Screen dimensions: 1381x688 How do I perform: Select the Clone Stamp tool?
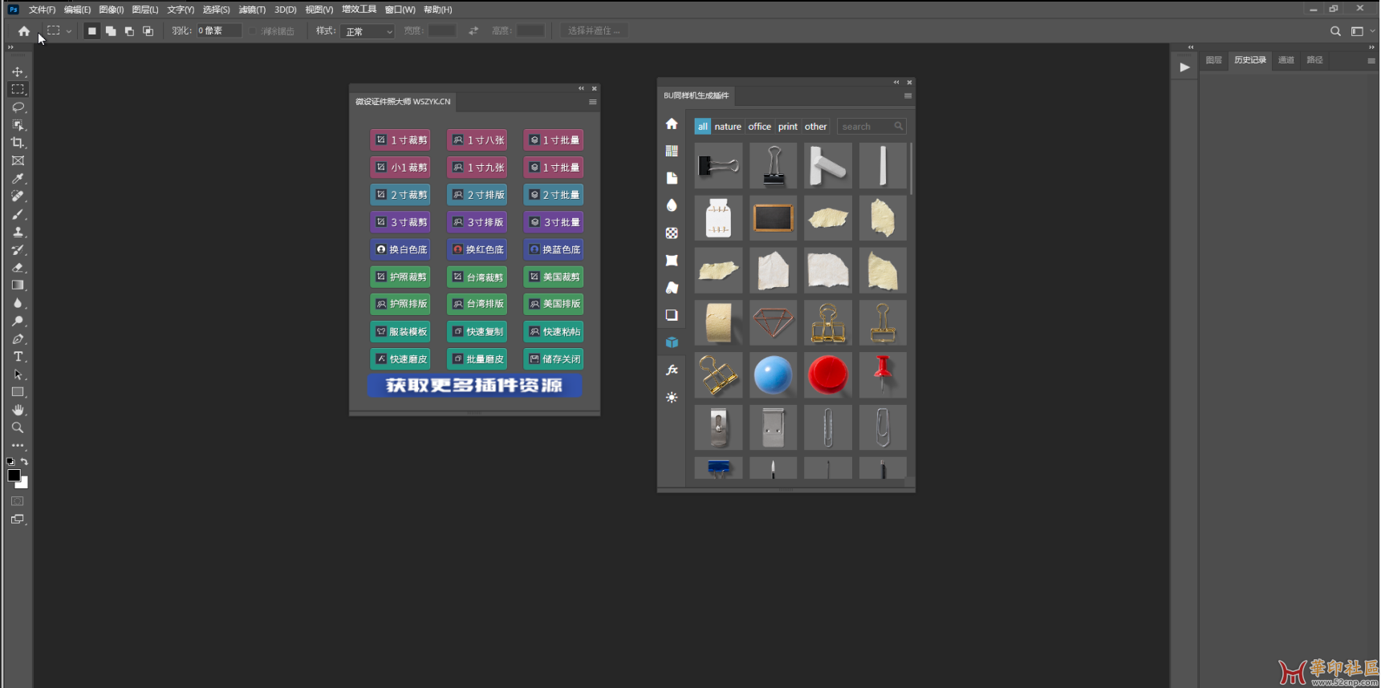click(x=17, y=232)
